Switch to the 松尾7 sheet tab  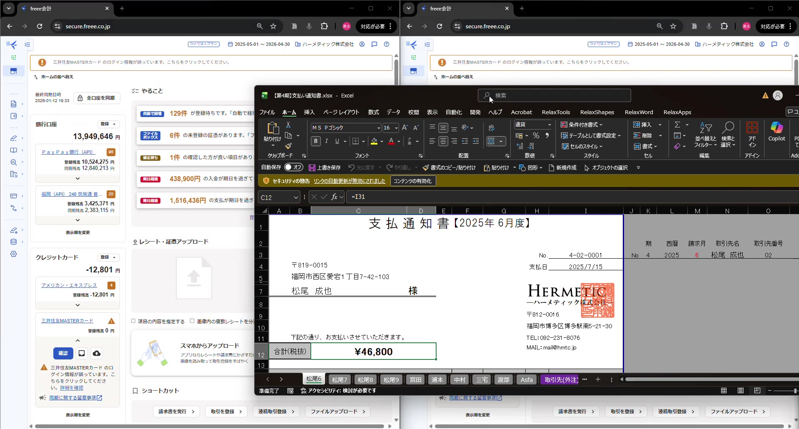[x=339, y=380]
